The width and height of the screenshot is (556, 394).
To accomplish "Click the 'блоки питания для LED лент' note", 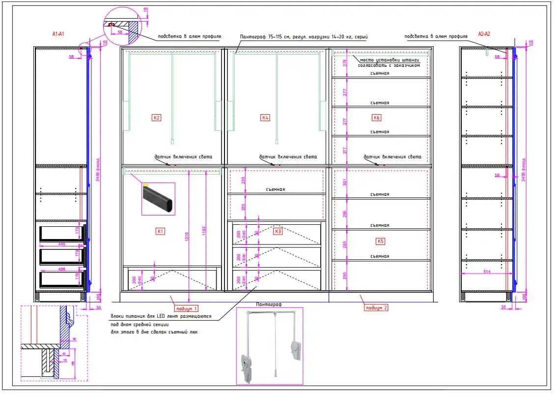I will pos(161,316).
